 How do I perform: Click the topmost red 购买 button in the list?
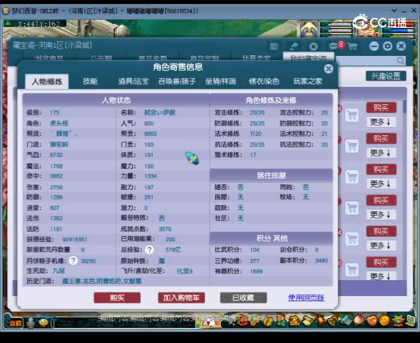coord(381,108)
